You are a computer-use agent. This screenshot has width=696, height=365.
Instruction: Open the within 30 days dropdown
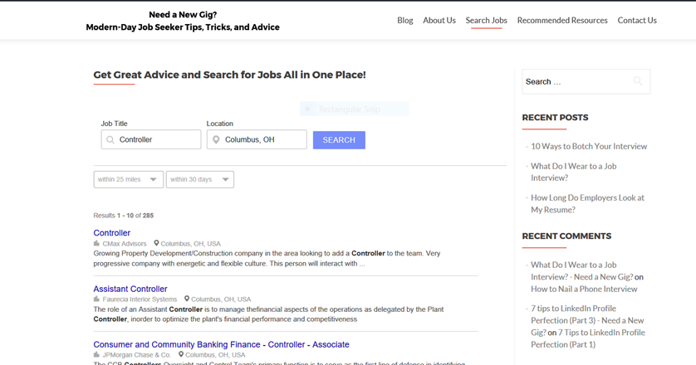click(x=199, y=180)
